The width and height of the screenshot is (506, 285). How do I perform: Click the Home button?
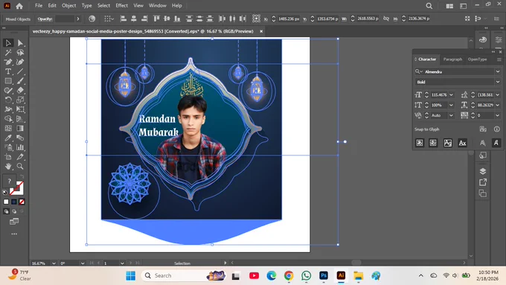(19, 6)
